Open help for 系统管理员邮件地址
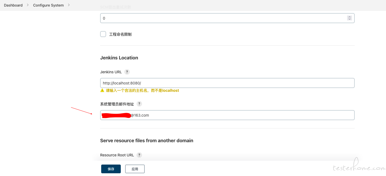This screenshot has height=176, width=386. 139,104
